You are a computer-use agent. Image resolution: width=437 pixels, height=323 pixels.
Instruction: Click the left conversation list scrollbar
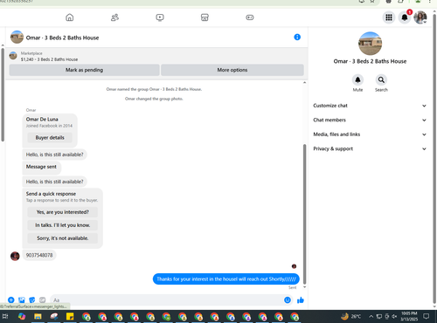click(x=3, y=94)
